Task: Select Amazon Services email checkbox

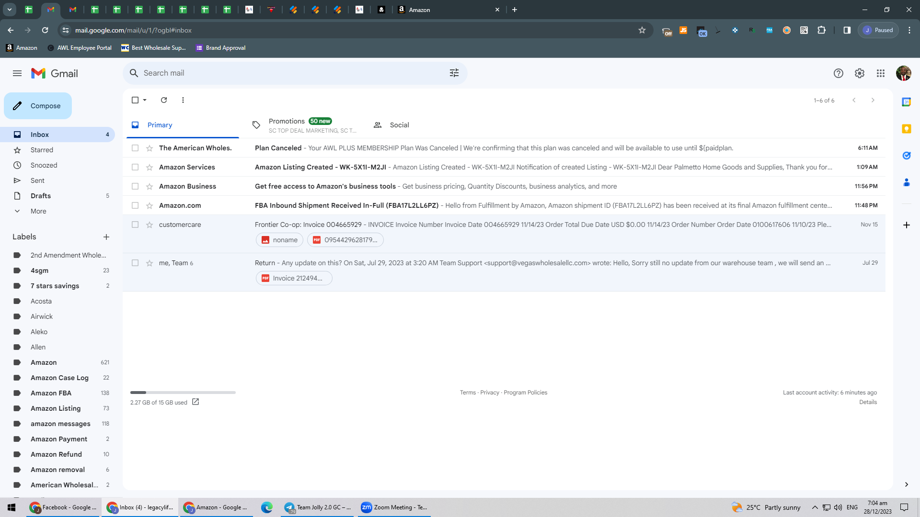Action: (x=135, y=167)
